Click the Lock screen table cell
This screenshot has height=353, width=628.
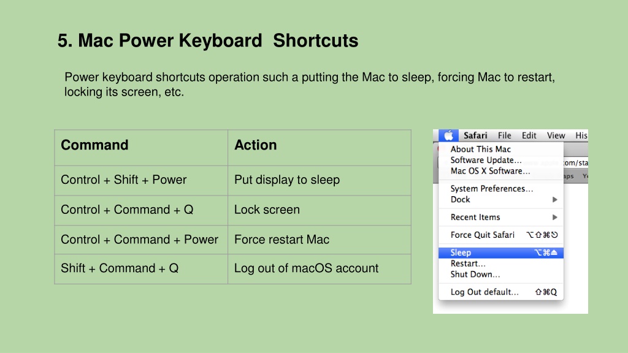coord(319,210)
